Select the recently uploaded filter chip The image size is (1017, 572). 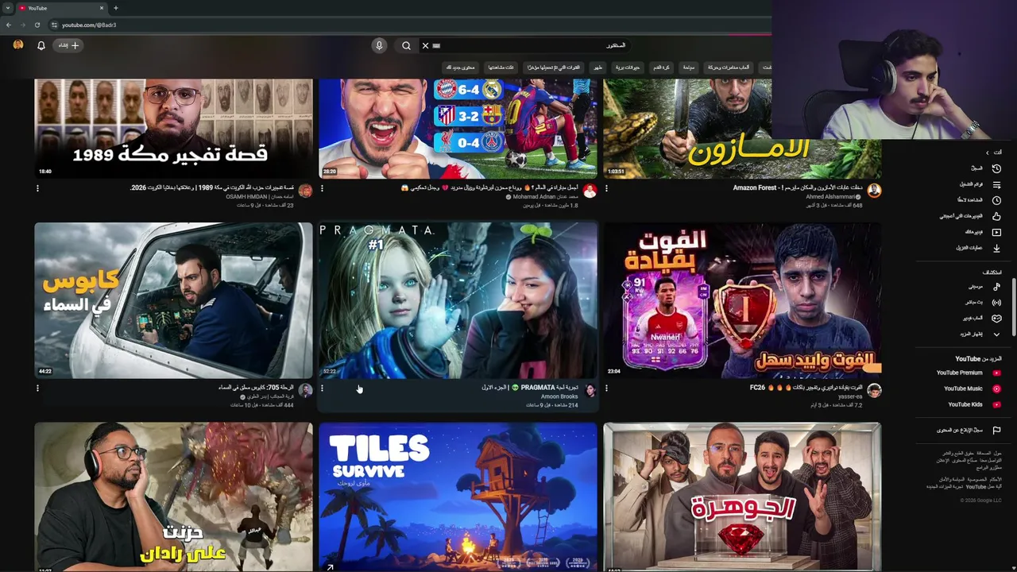pos(553,68)
